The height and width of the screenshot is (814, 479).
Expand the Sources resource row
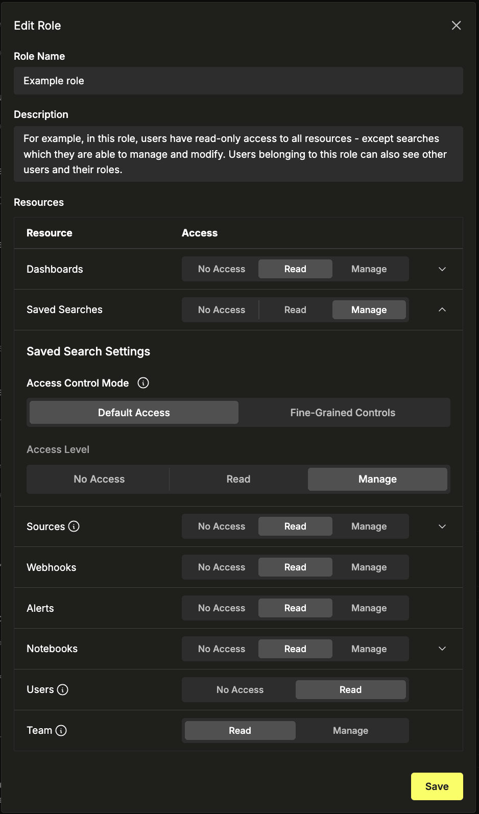(x=442, y=526)
